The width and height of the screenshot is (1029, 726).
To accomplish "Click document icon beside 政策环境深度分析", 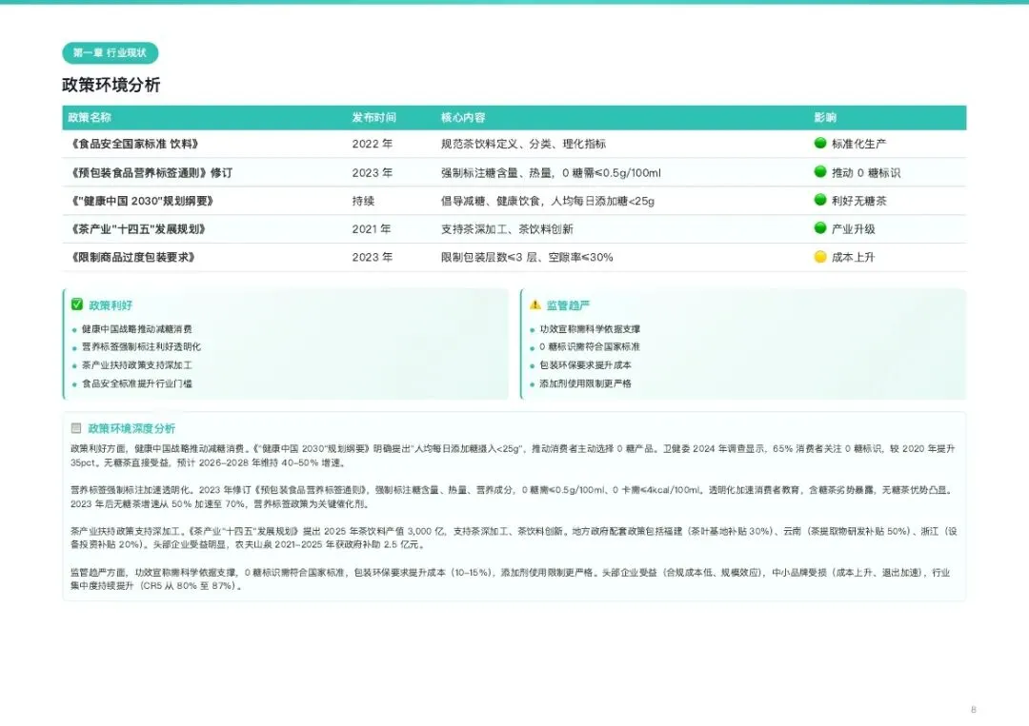I will pyautogui.click(x=76, y=428).
